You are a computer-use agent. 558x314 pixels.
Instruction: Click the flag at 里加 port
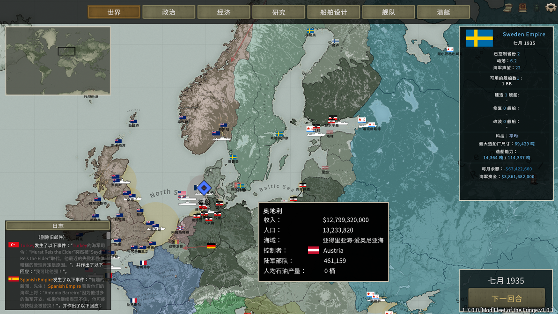click(325, 168)
